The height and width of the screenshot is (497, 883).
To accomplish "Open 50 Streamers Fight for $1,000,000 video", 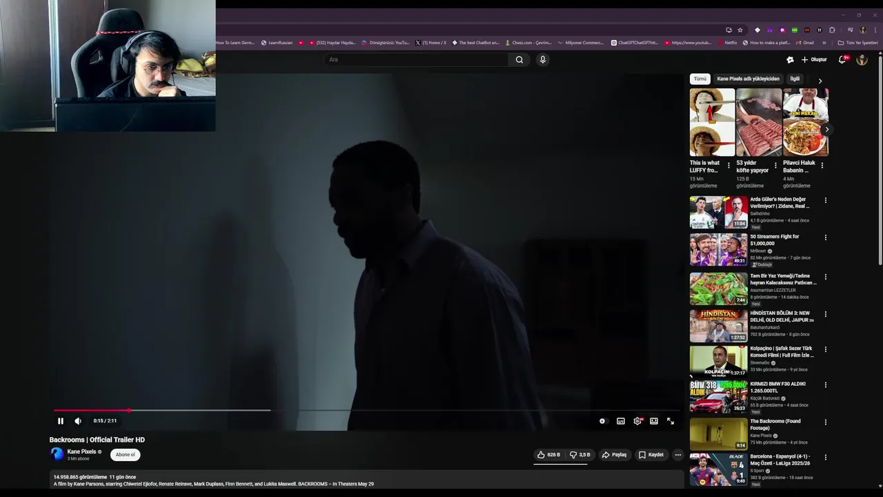I will 718,249.
